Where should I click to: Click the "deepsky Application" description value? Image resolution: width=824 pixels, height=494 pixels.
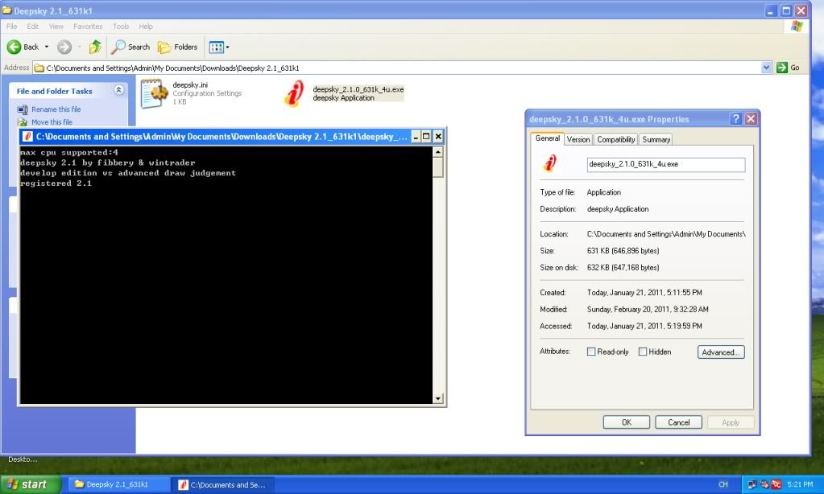pos(618,209)
